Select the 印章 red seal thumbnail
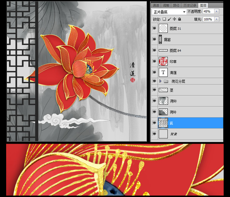The height and width of the screenshot is (197, 230). pos(163,61)
